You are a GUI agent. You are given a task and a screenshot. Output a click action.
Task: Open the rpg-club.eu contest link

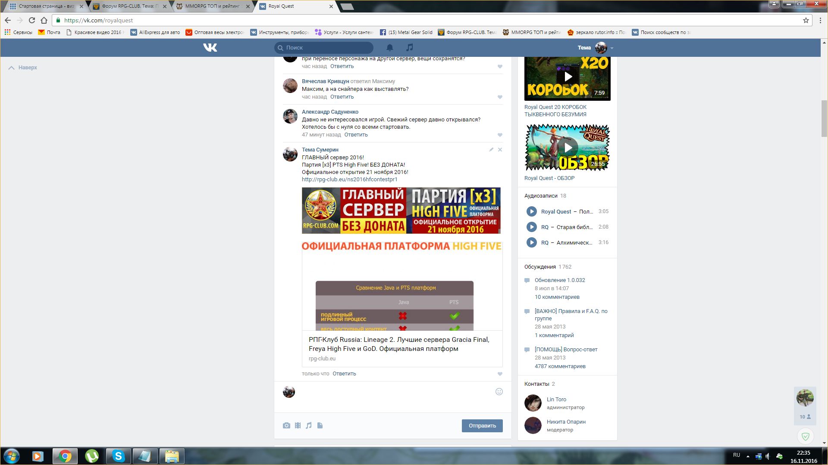tap(349, 180)
